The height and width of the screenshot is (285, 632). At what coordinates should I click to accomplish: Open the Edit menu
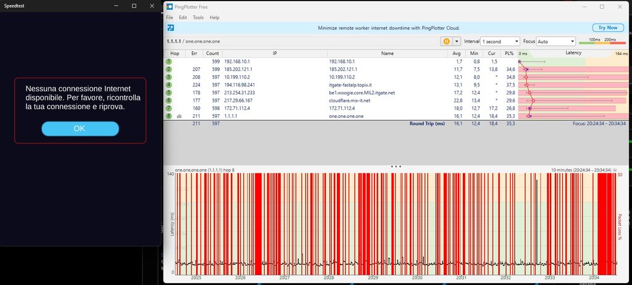pyautogui.click(x=183, y=17)
